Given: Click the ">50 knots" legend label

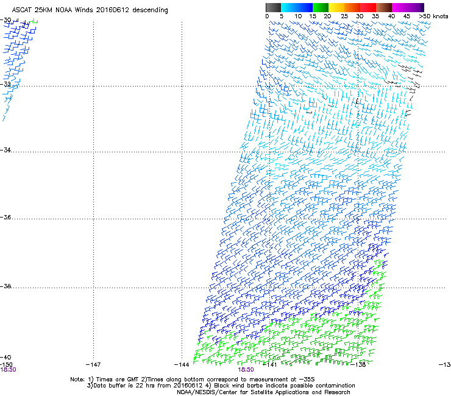Looking at the screenshot, I should (x=433, y=16).
